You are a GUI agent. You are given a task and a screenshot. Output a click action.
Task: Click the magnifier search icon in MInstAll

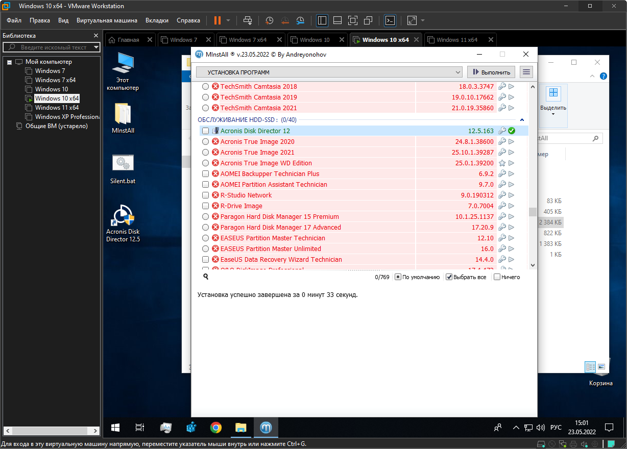click(206, 277)
